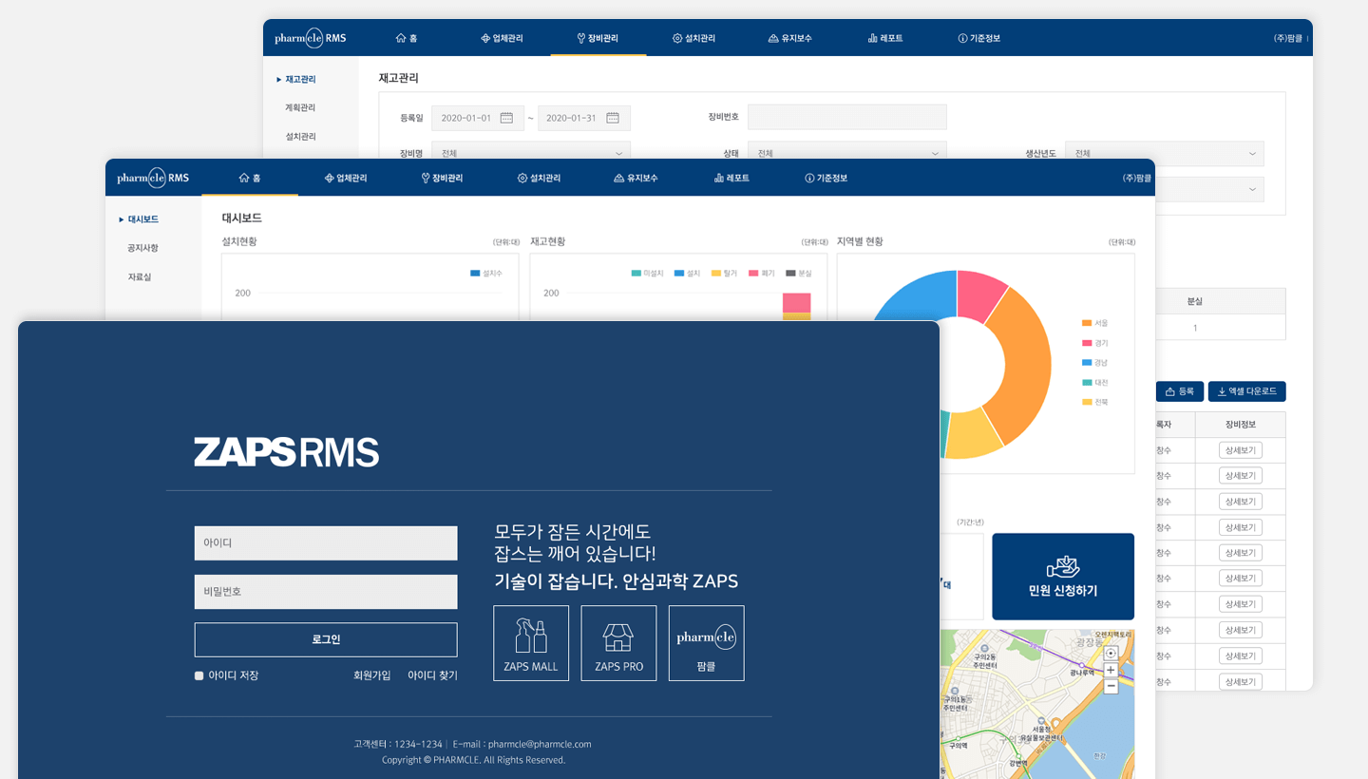Focus the 비밀번호 input field

point(326,592)
